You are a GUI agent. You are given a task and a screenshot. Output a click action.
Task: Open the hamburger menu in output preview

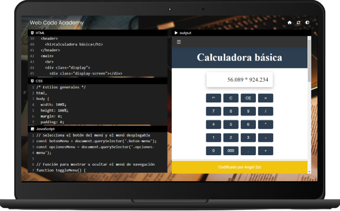click(178, 42)
